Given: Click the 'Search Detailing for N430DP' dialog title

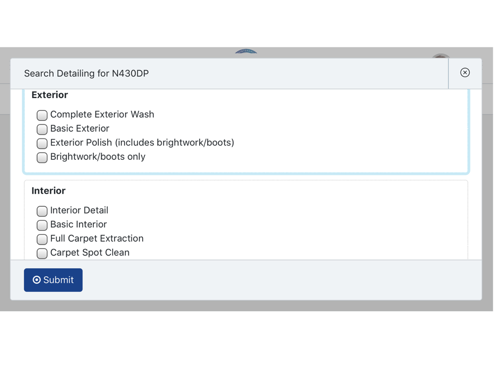Looking at the screenshot, I should point(86,74).
